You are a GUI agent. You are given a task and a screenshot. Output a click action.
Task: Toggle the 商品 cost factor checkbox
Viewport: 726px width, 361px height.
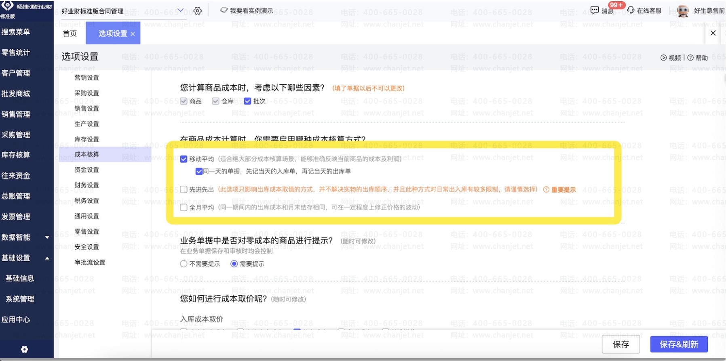184,101
